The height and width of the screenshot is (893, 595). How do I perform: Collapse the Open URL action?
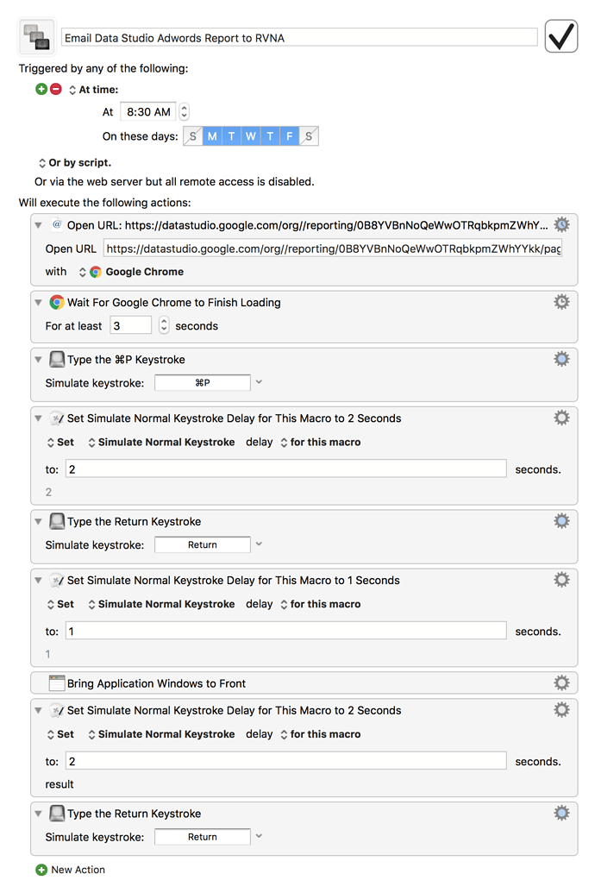click(x=38, y=225)
